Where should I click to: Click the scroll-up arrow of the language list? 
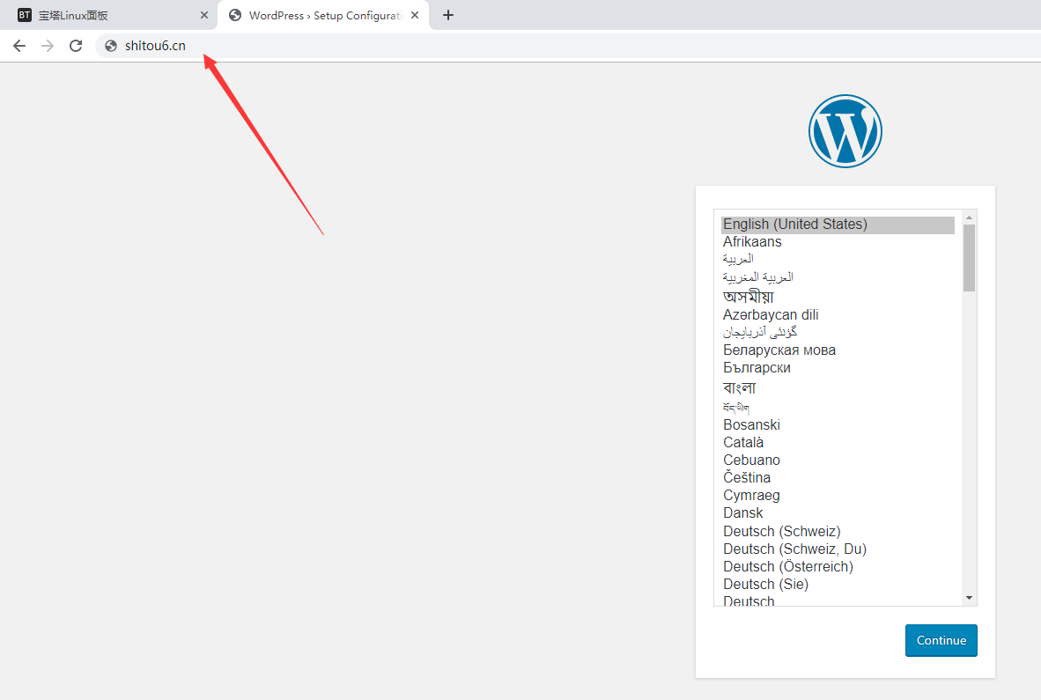tap(969, 216)
